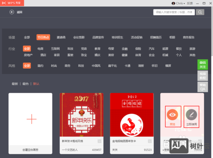Open the 金鸡报晓 rooster template thumbnail
213x158 pixels.
(x=132, y=115)
